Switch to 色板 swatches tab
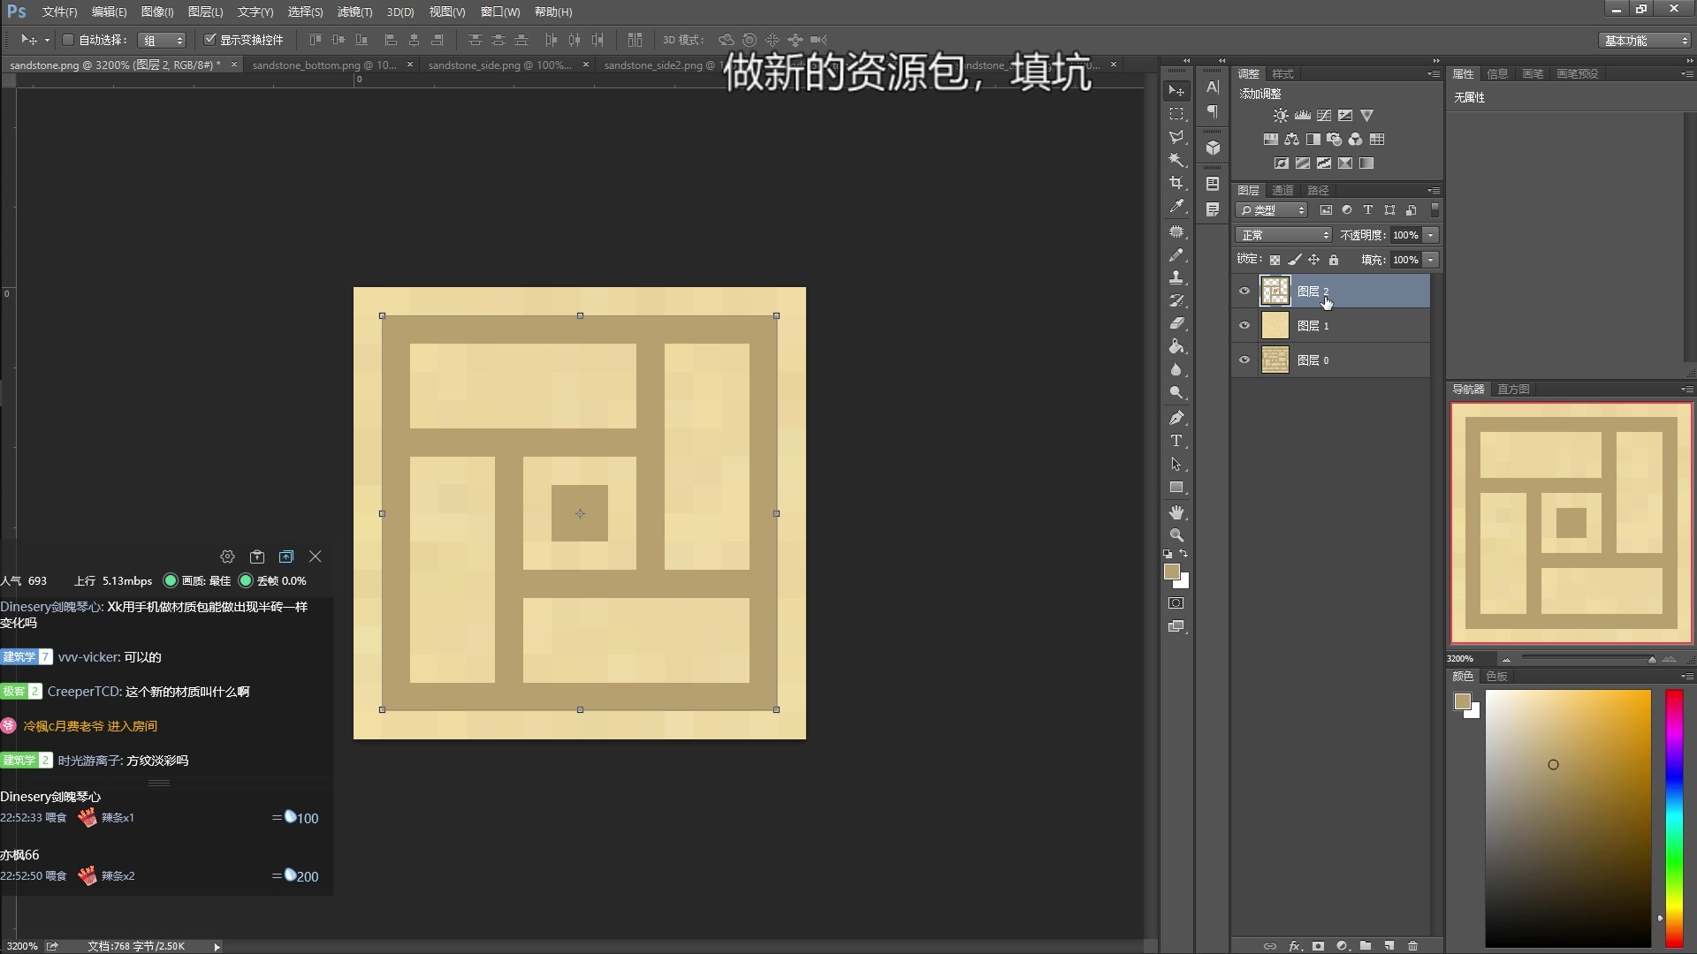 [1496, 677]
